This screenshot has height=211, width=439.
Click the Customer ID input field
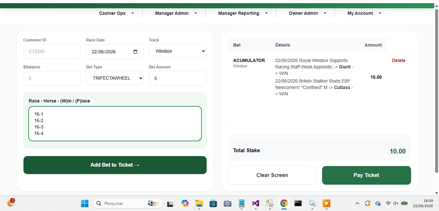(x=52, y=51)
